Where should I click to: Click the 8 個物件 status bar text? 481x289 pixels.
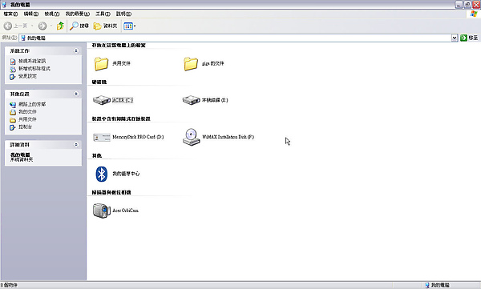(9, 285)
